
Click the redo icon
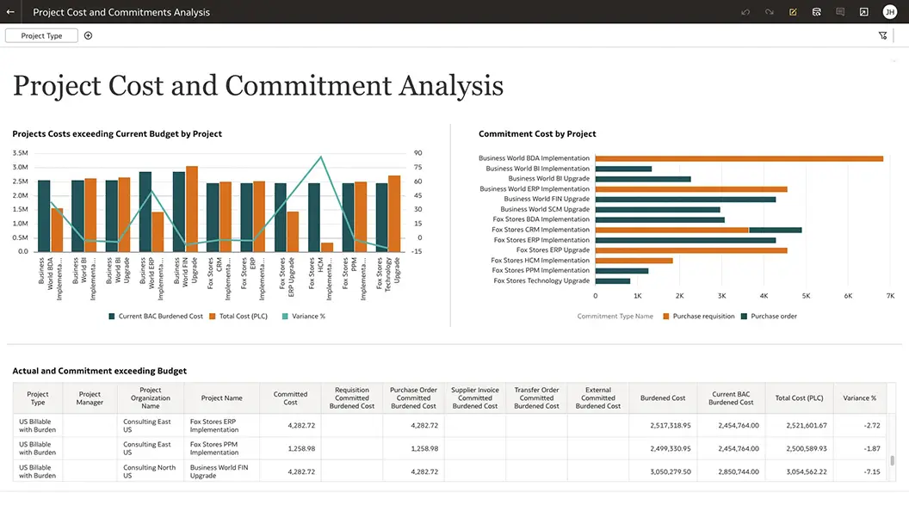[769, 12]
